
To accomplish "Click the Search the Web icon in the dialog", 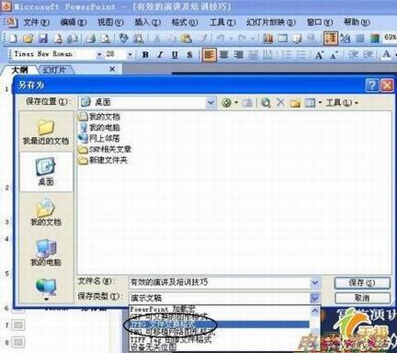I will [x=266, y=103].
